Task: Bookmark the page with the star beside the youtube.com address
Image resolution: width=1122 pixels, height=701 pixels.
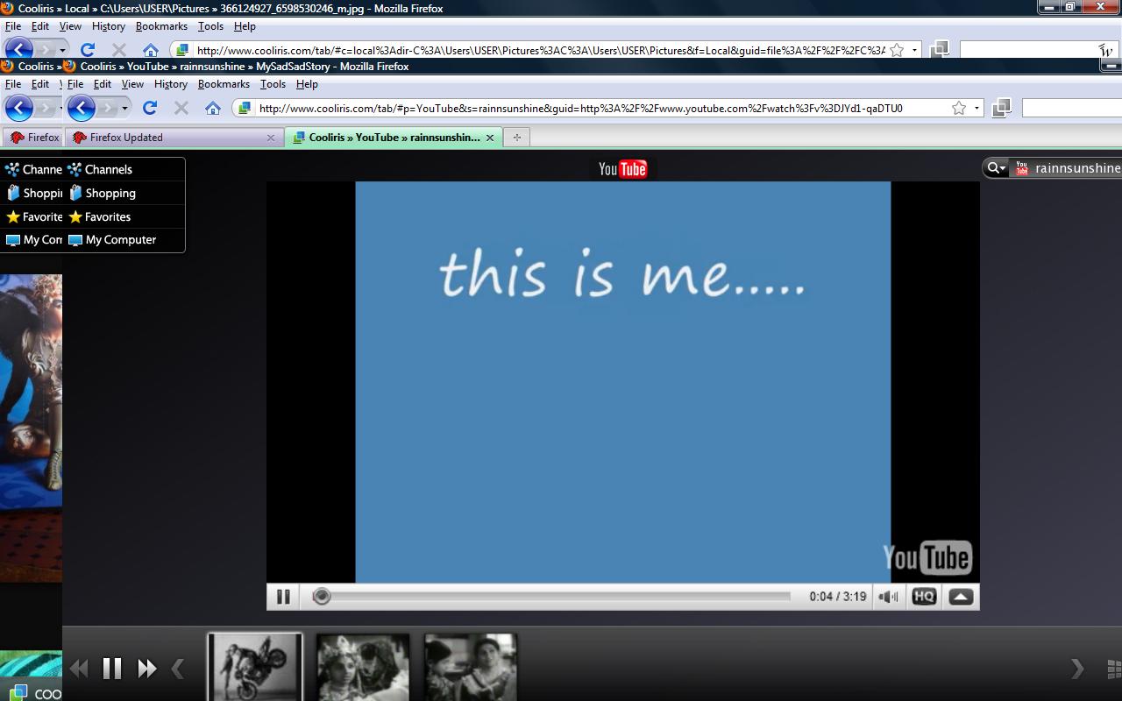Action: point(959,109)
